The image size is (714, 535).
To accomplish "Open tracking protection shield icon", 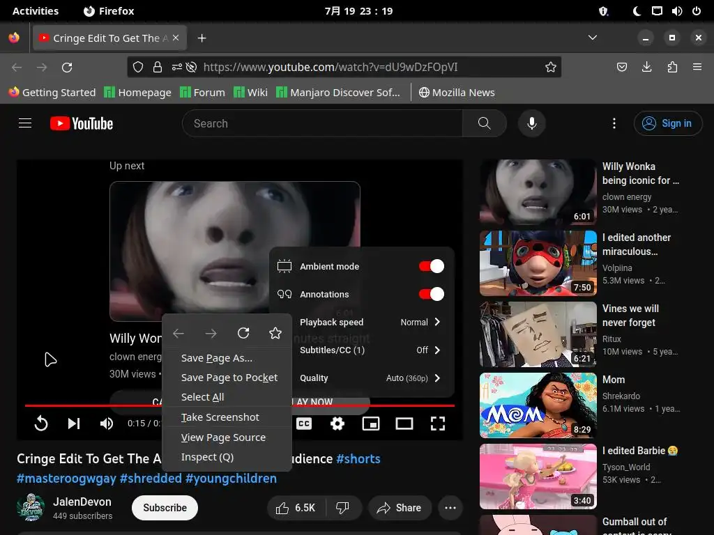I will 138,68.
